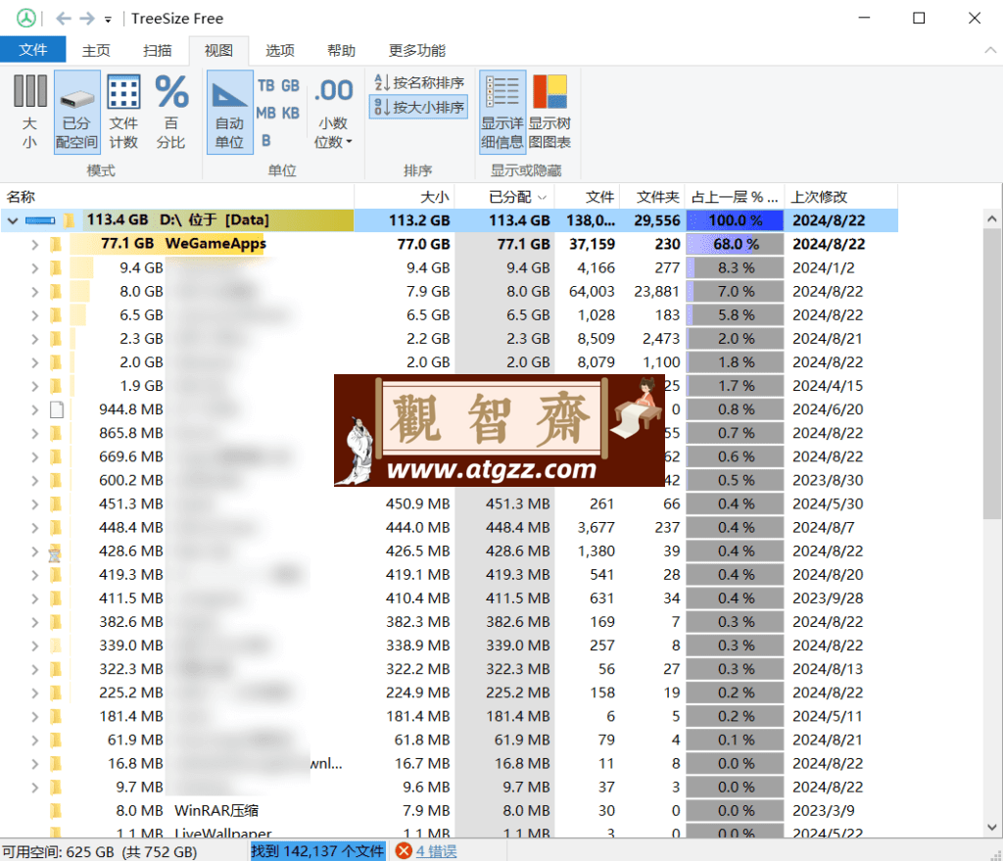Expand the 8.0 GB folder row

[34, 292]
